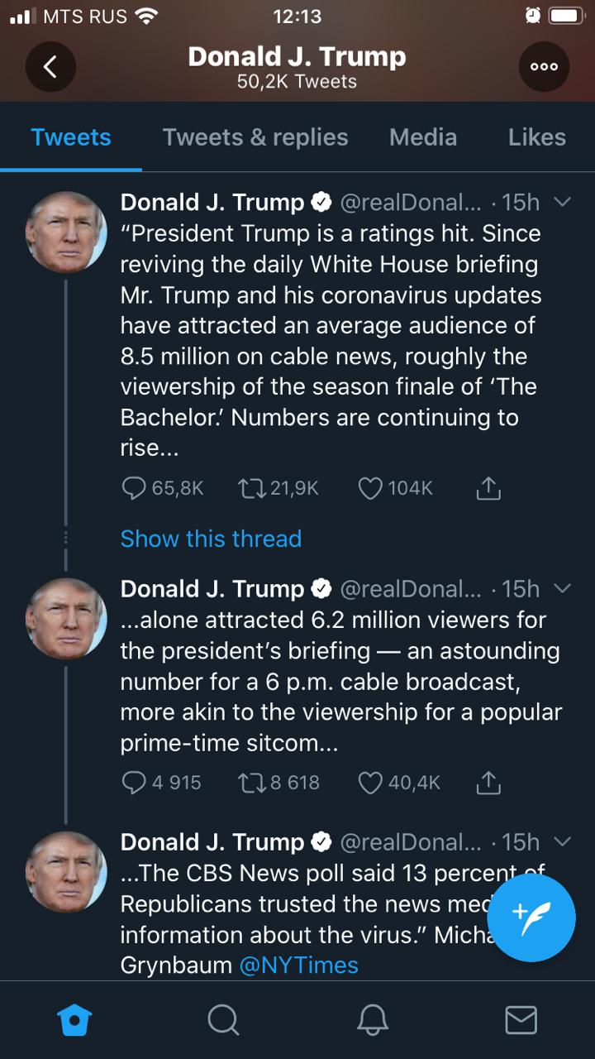Retweet the tweet with 21,9K retweets
This screenshot has width=595, height=1059.
coord(250,488)
